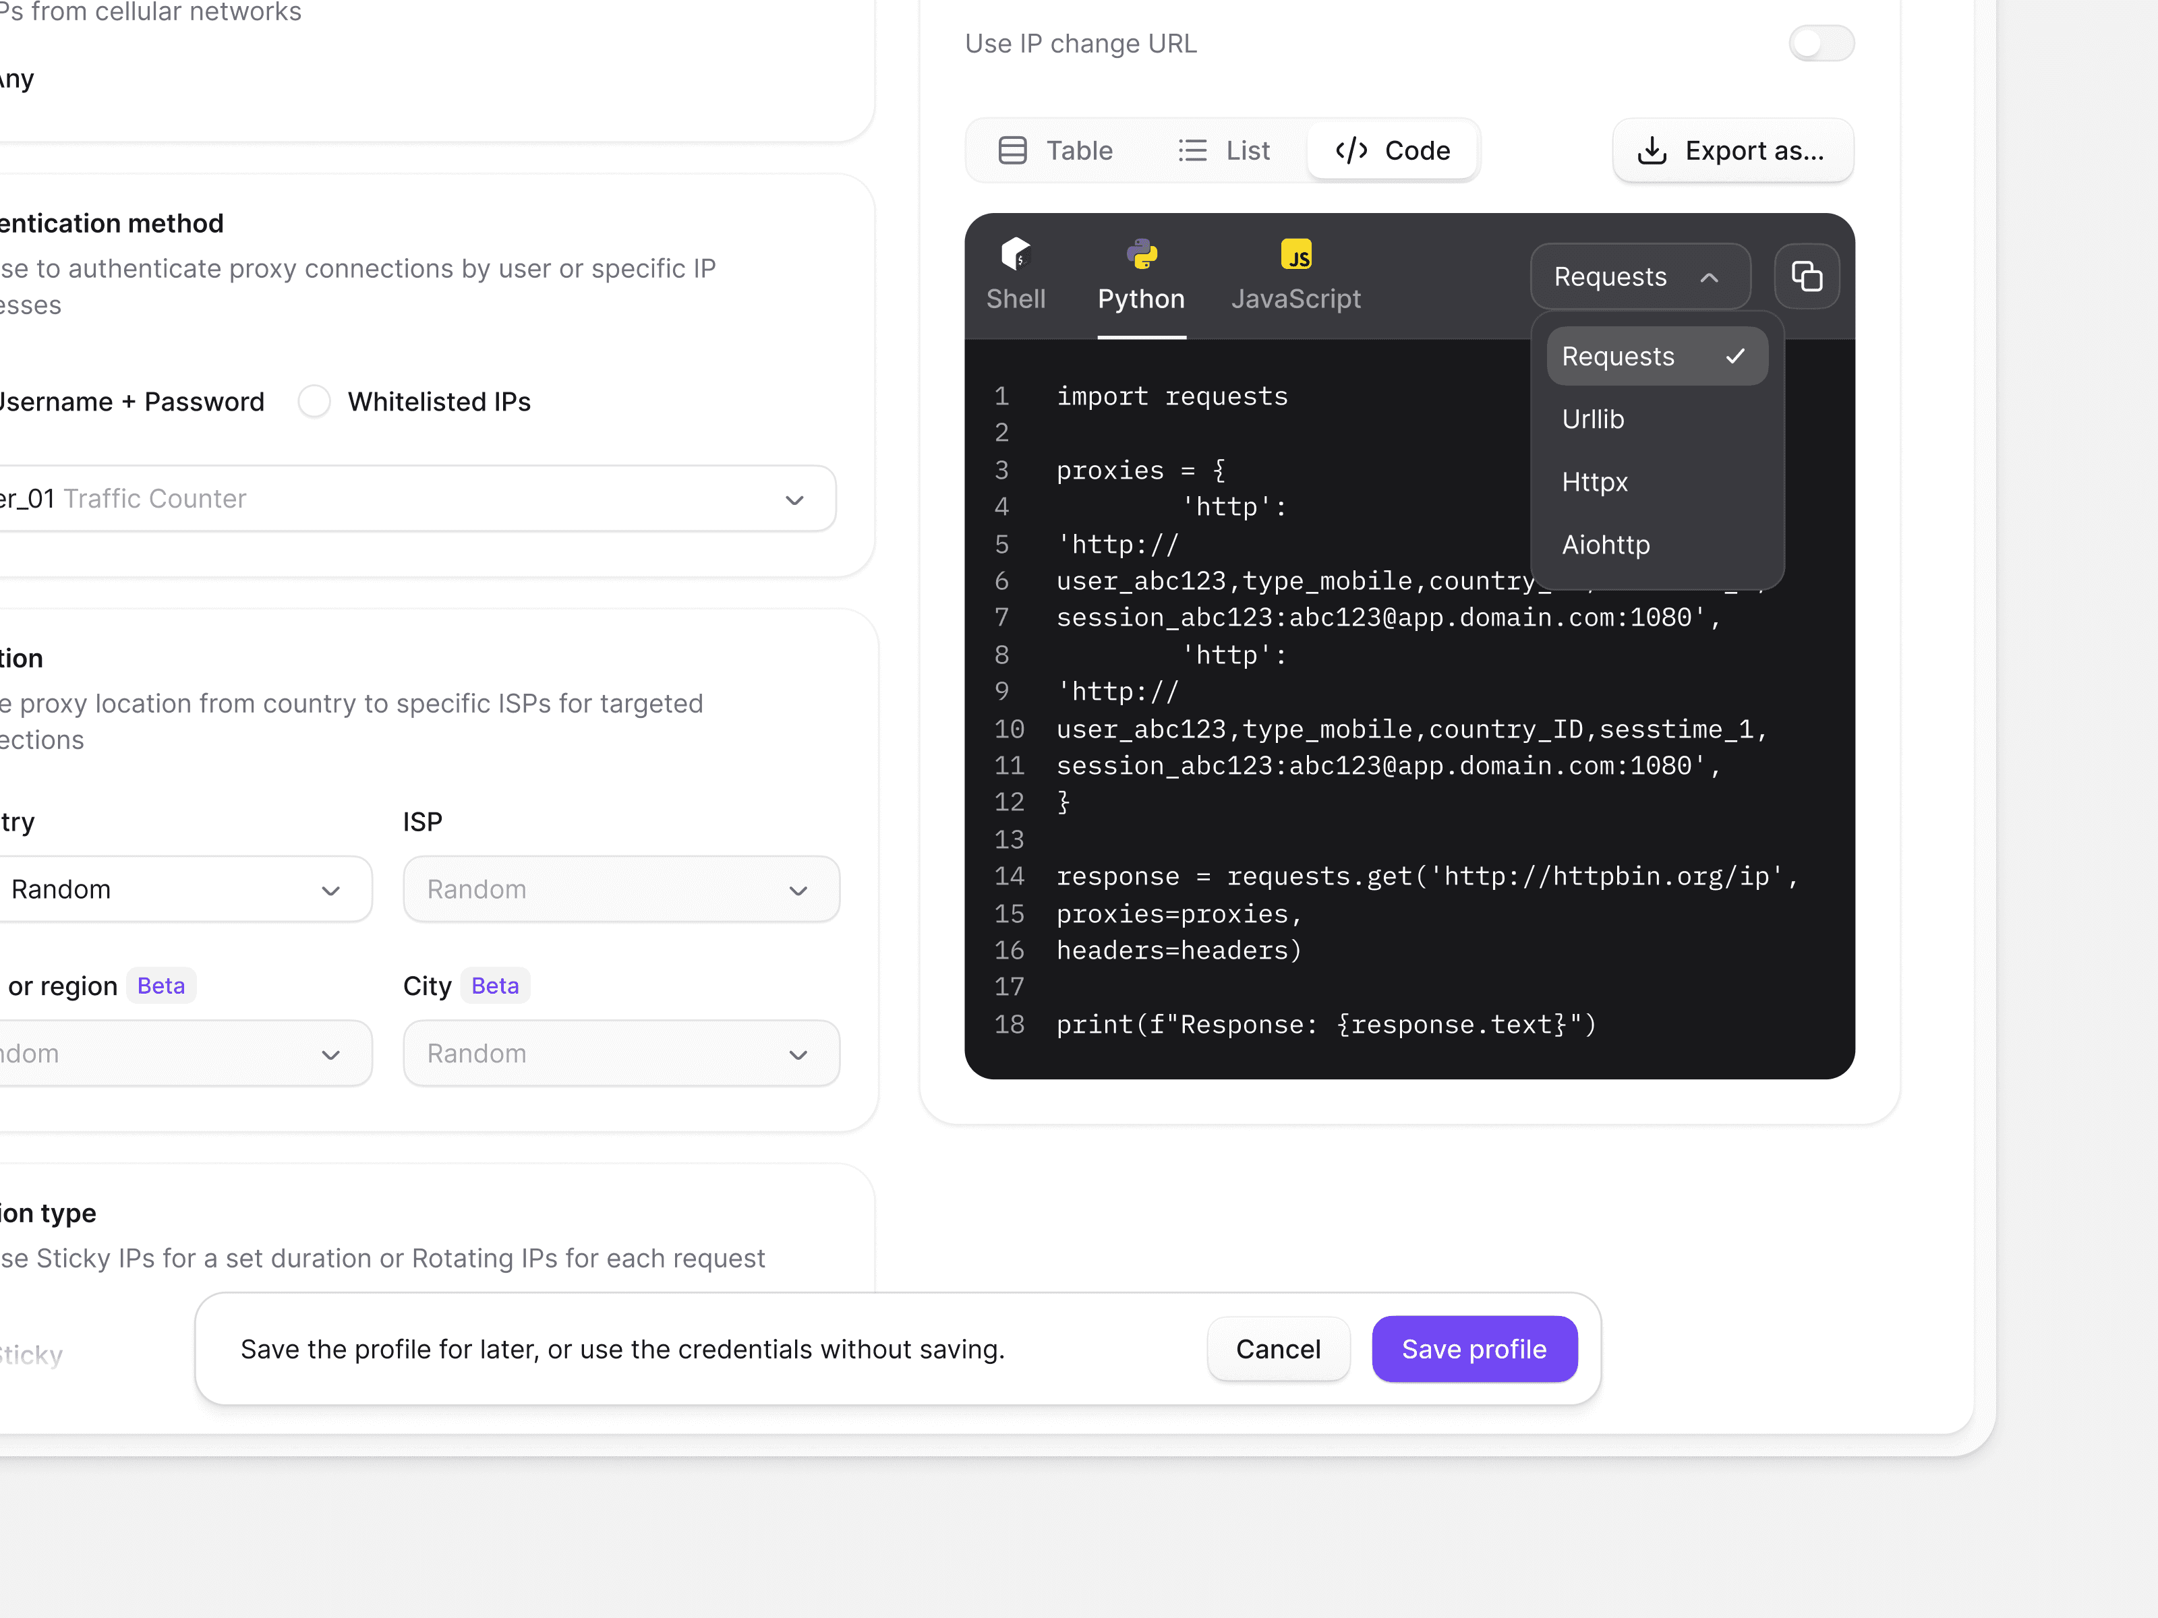Click the Export as download icon
The height and width of the screenshot is (1618, 2158).
[x=1652, y=150]
